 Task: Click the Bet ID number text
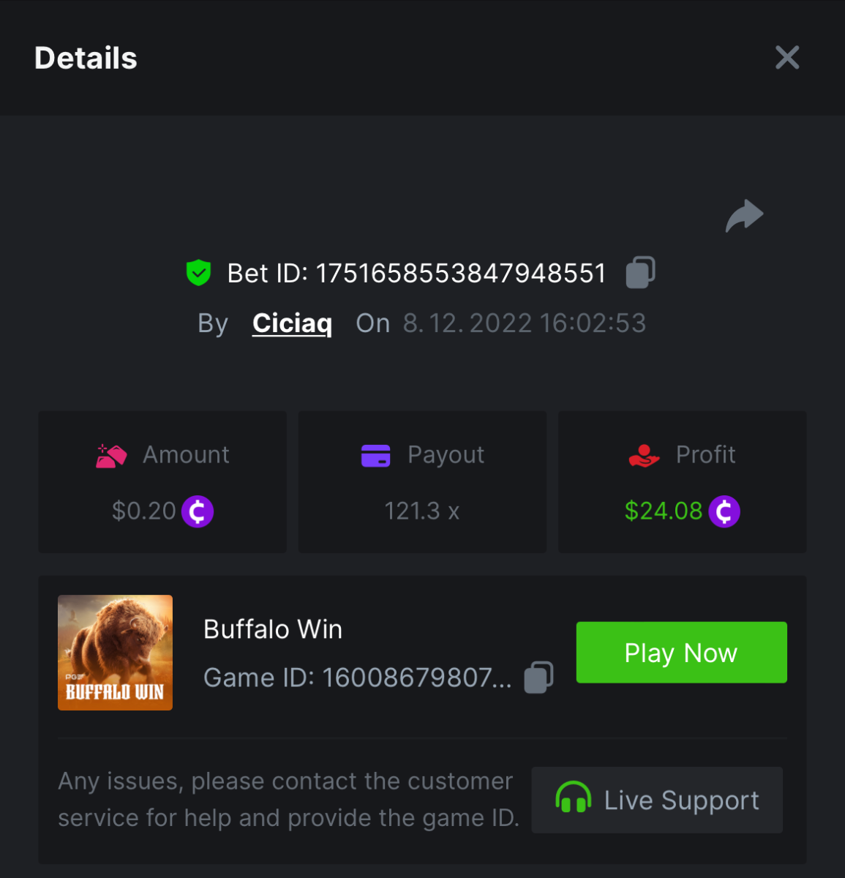pos(460,274)
